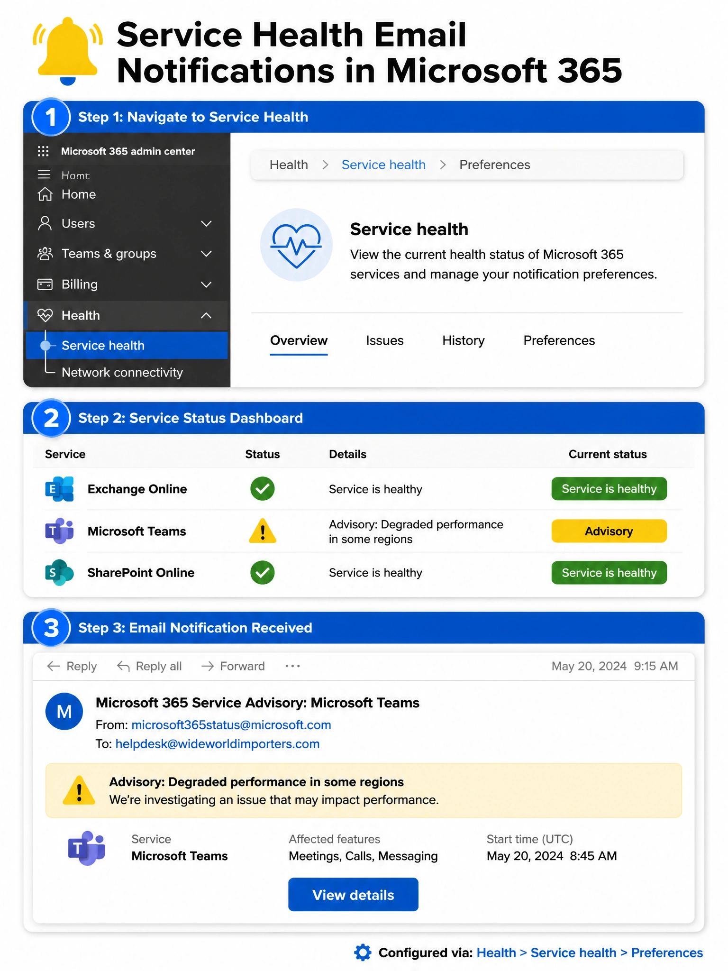Image resolution: width=728 pixels, height=971 pixels.
Task: Click the Health link in footer path
Action: (x=496, y=953)
